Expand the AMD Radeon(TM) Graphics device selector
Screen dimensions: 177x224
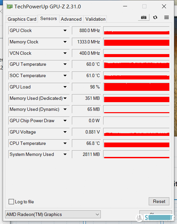coord(53,214)
